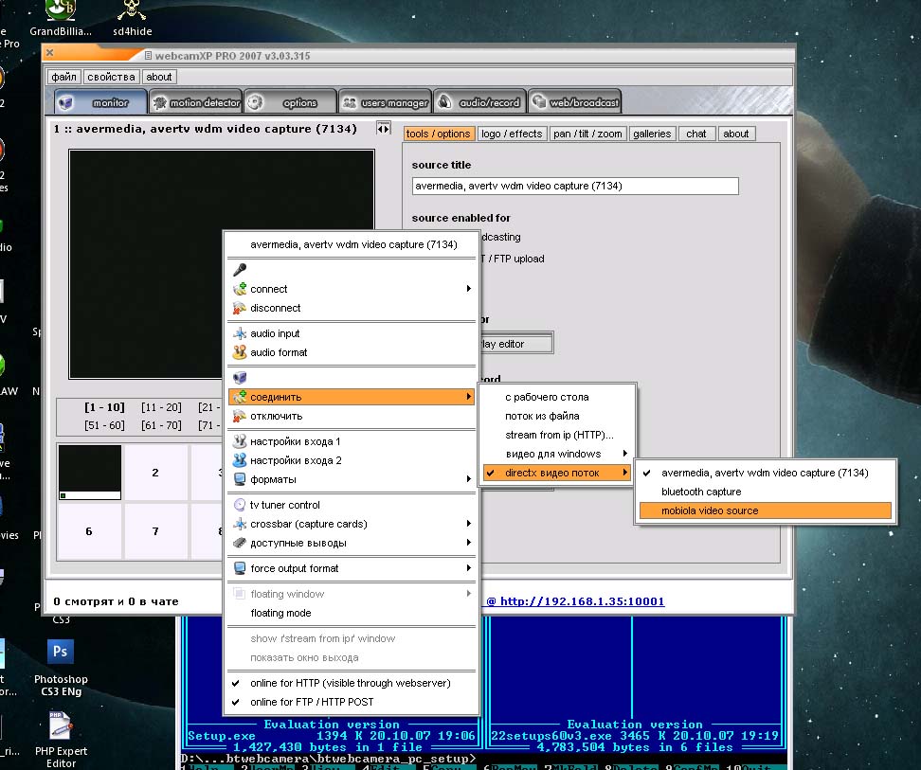This screenshot has width=921, height=770.
Task: Select bluetooth capture source
Action: click(765, 492)
